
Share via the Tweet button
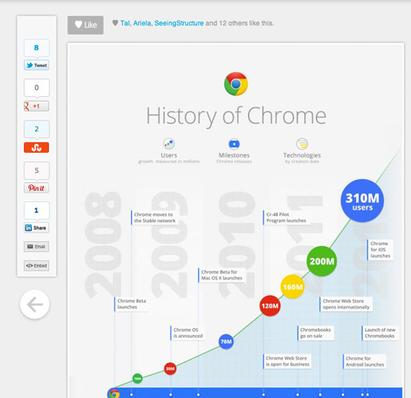pos(36,65)
